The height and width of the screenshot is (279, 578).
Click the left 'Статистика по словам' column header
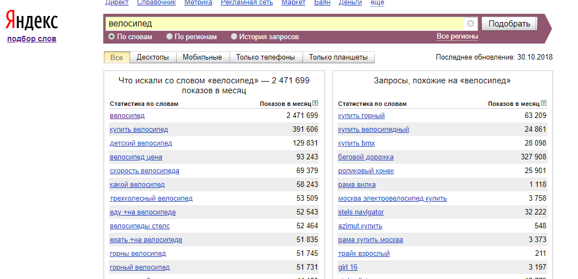[144, 104]
